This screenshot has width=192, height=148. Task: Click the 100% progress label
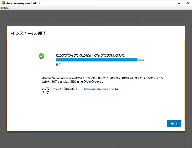141,60
